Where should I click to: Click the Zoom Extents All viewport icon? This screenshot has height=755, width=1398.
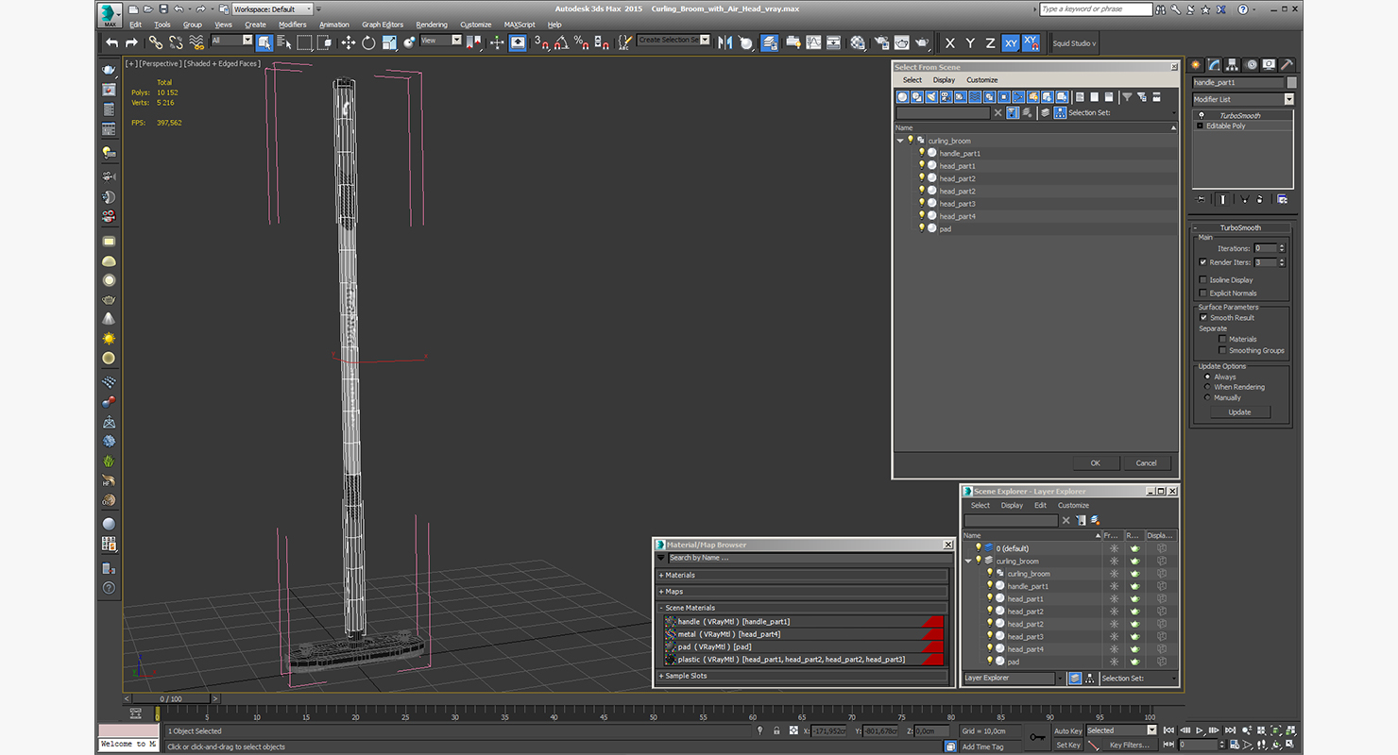1290,730
